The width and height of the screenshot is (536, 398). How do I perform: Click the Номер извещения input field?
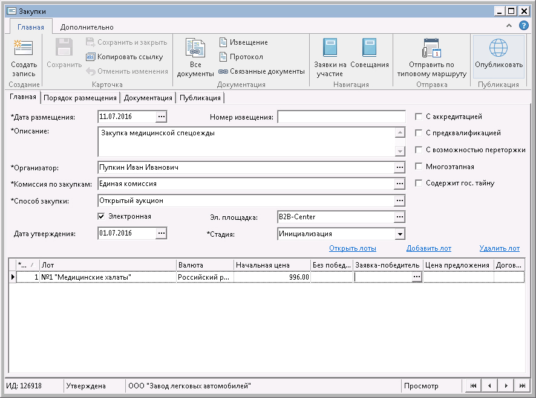[341, 117]
